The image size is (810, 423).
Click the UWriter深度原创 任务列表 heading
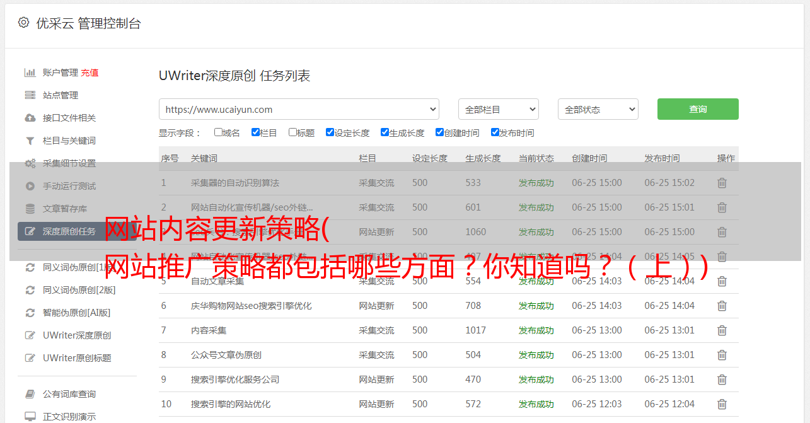tap(234, 76)
